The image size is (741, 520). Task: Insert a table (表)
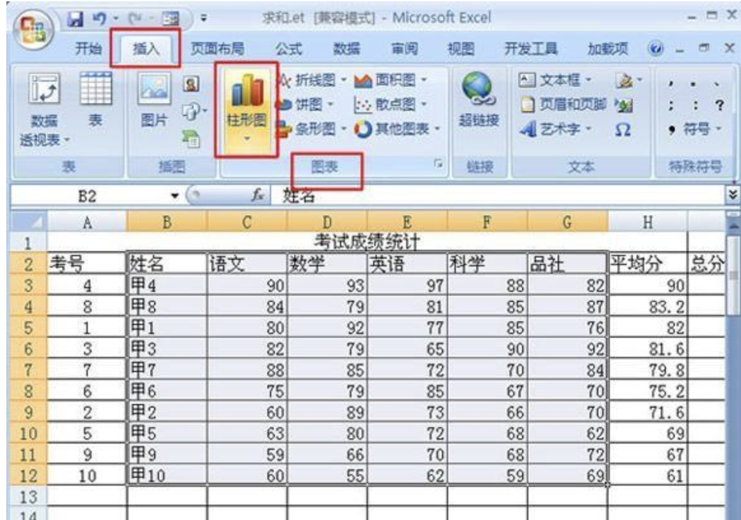[96, 99]
